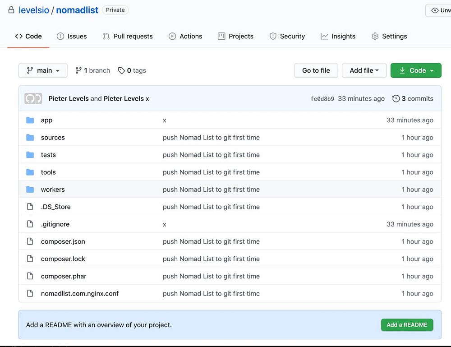
Task: Open commit message x in app row
Action: [x=165, y=120]
